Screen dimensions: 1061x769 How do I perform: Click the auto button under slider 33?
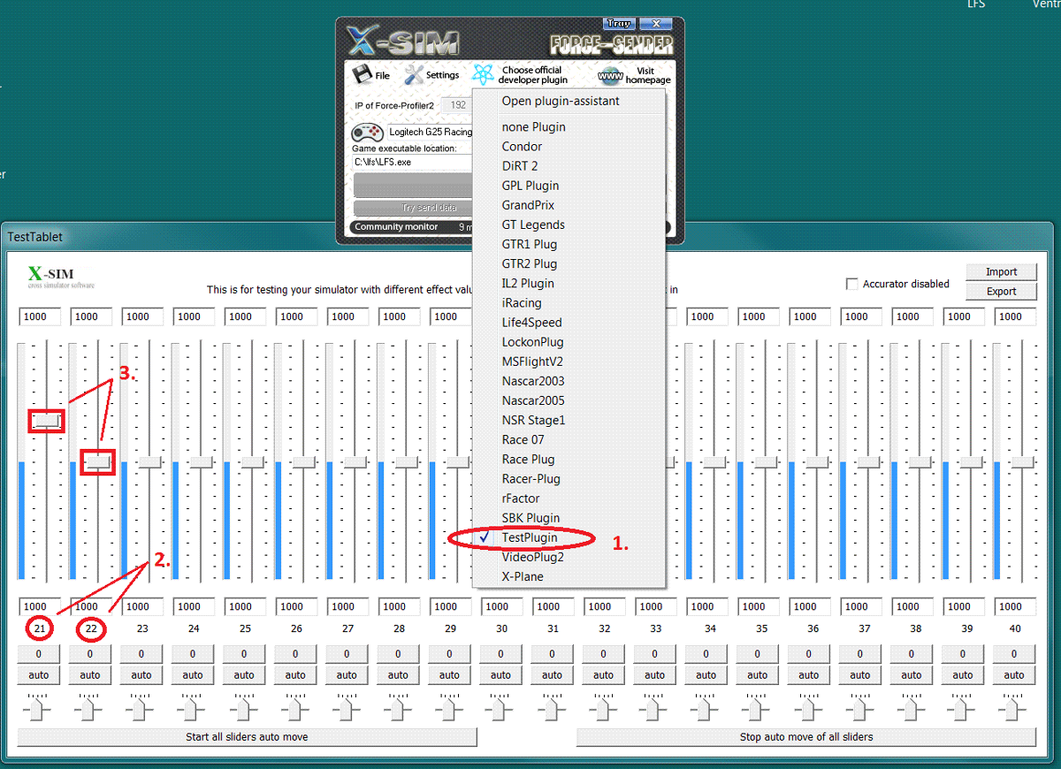pyautogui.click(x=655, y=675)
